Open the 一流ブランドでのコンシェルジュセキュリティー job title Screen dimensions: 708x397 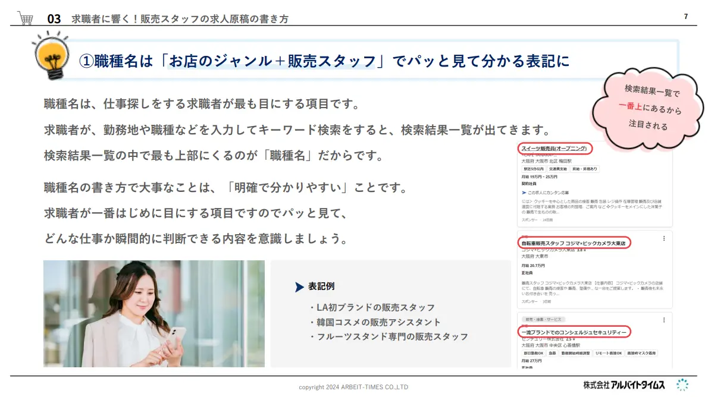click(x=574, y=332)
